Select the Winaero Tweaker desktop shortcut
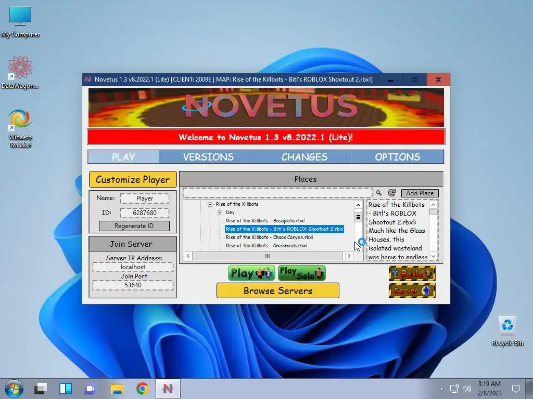This screenshot has height=399, width=533. [x=20, y=129]
